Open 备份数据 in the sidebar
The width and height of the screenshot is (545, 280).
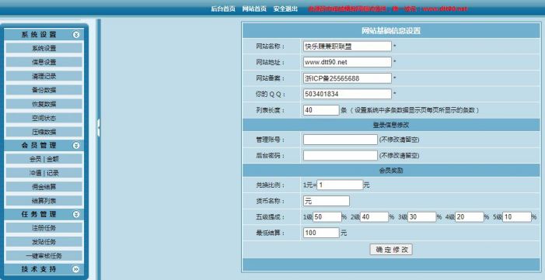pos(44,90)
